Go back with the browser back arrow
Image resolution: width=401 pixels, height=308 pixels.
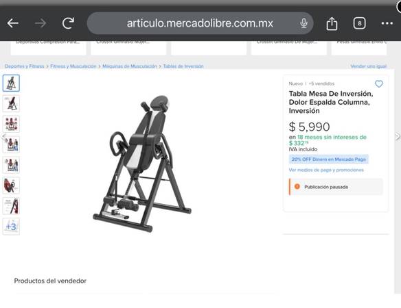(x=13, y=23)
